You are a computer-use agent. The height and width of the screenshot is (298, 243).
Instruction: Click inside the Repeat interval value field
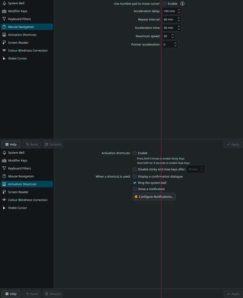pyautogui.click(x=168, y=19)
